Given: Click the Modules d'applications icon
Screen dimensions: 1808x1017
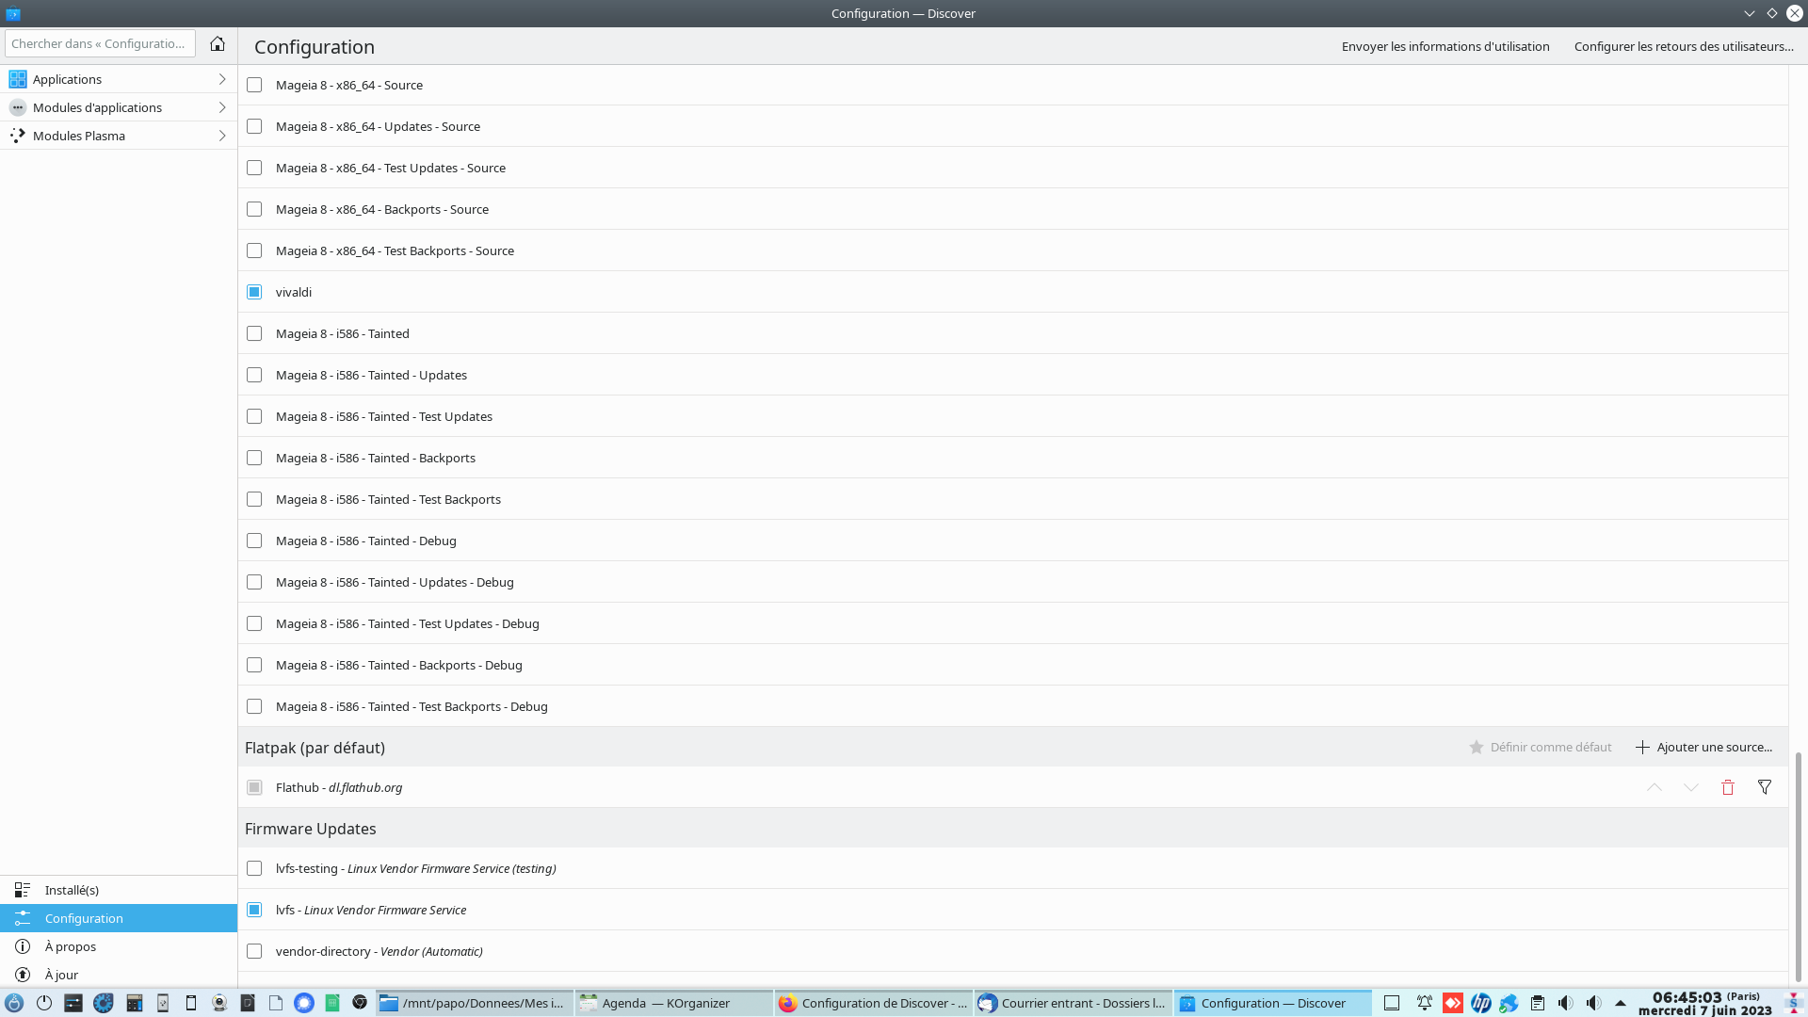Looking at the screenshot, I should click(x=17, y=107).
